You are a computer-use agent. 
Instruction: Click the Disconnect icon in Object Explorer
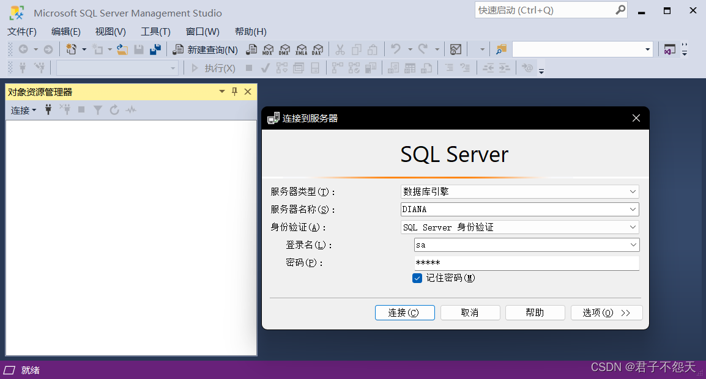65,109
